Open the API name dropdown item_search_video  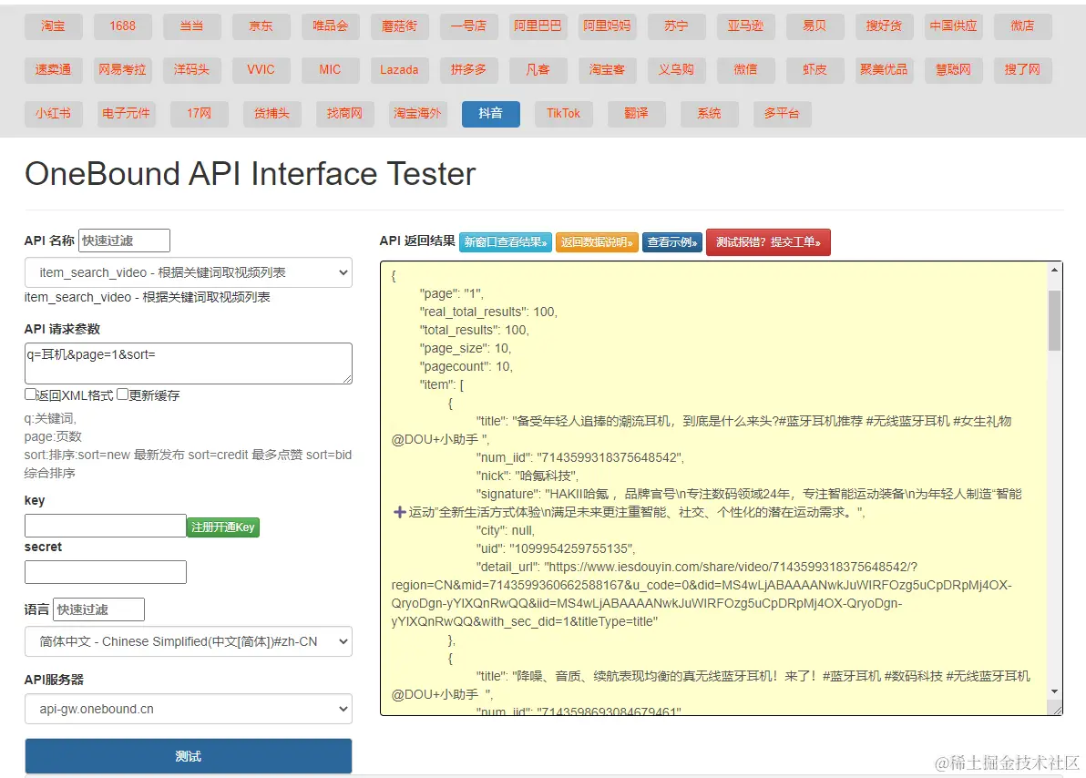[189, 272]
